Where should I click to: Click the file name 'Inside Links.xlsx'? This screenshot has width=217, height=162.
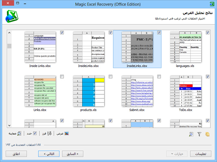pos(40,66)
